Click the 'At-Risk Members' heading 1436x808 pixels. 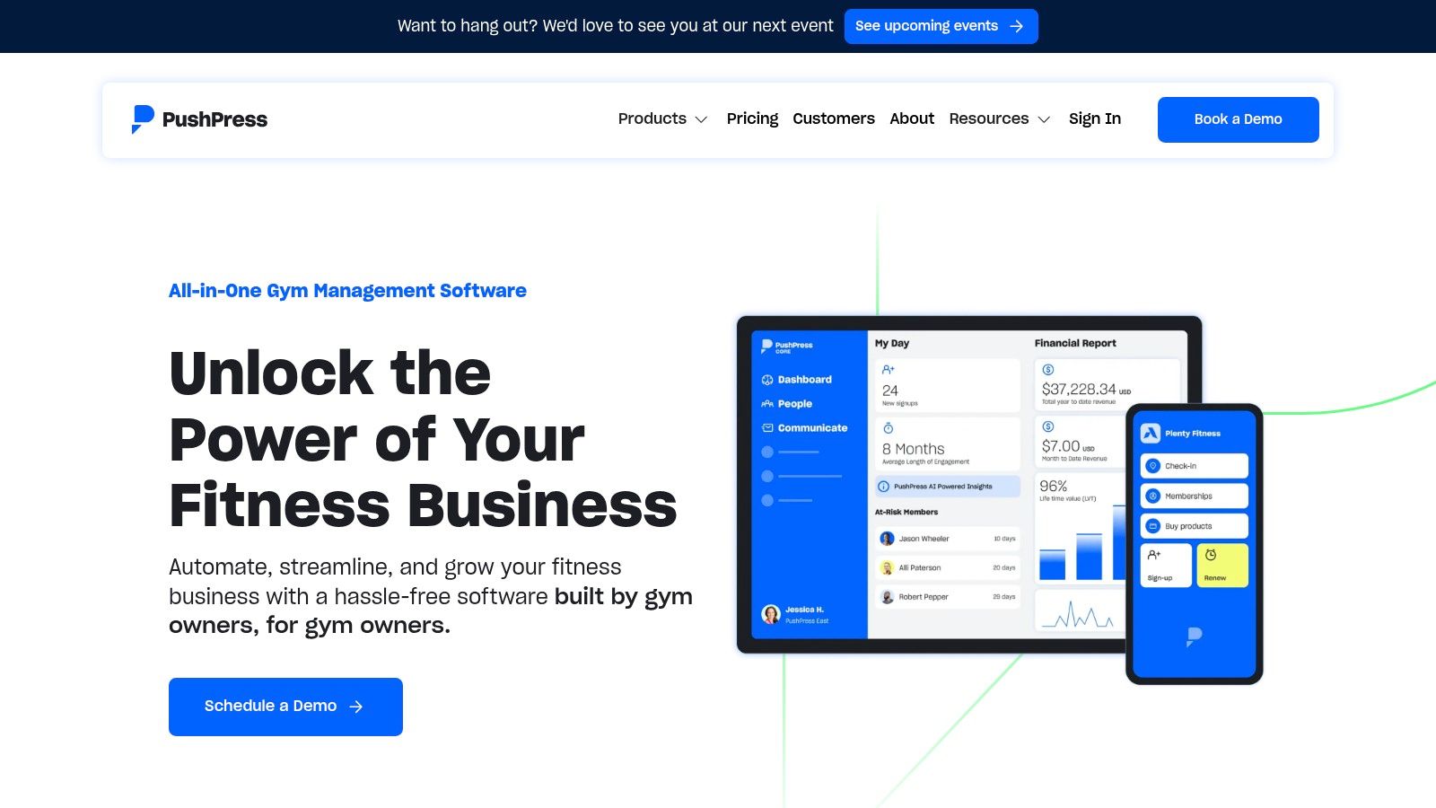[x=906, y=512]
